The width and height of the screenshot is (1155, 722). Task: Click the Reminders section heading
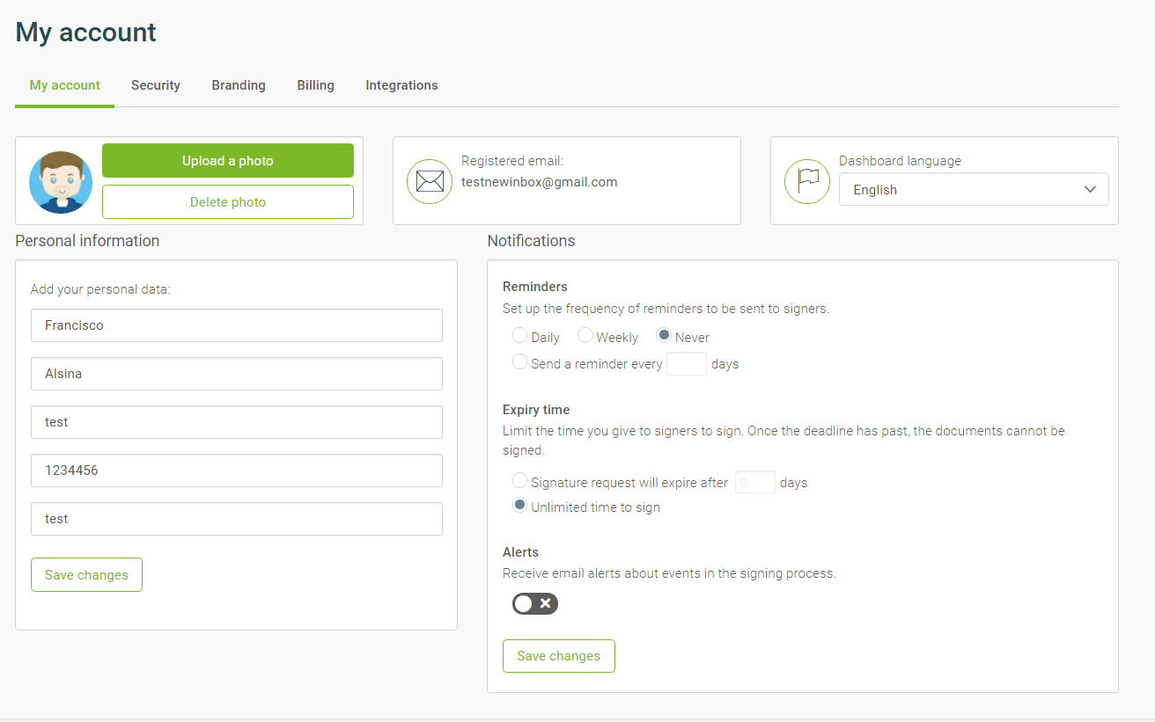[x=535, y=287]
